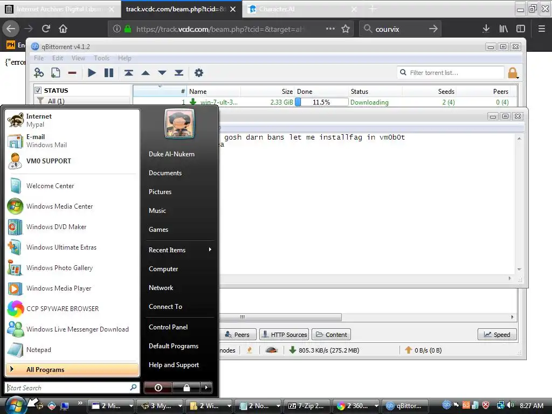Open Windows Mail E-mail entry

click(x=72, y=141)
